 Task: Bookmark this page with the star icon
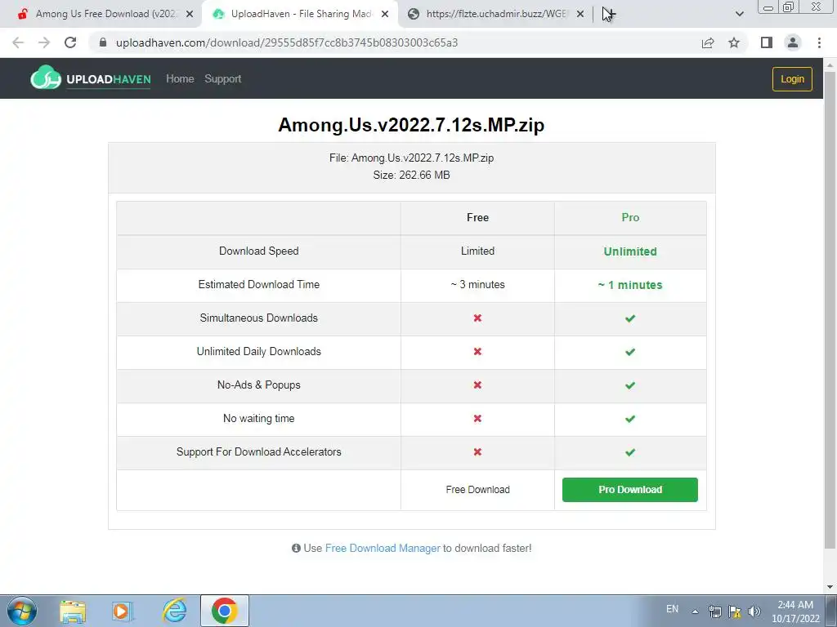coord(734,42)
